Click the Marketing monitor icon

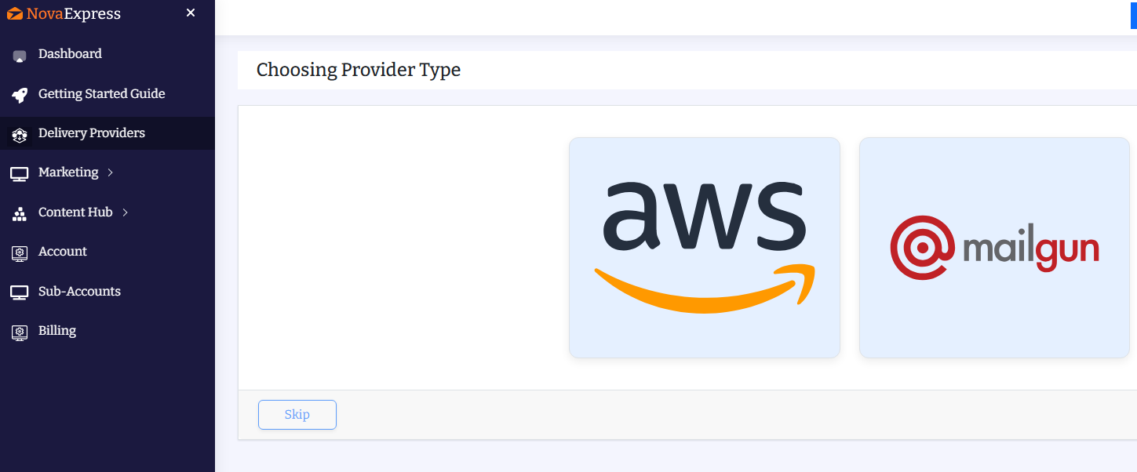(x=20, y=173)
